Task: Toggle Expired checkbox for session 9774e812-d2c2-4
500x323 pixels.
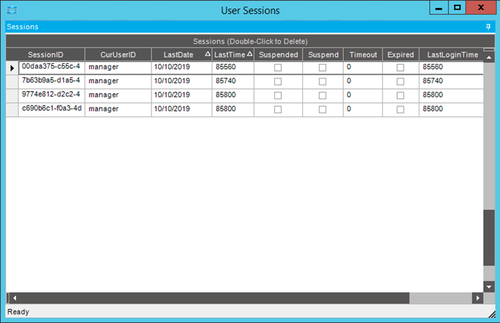Action: pyautogui.click(x=400, y=96)
